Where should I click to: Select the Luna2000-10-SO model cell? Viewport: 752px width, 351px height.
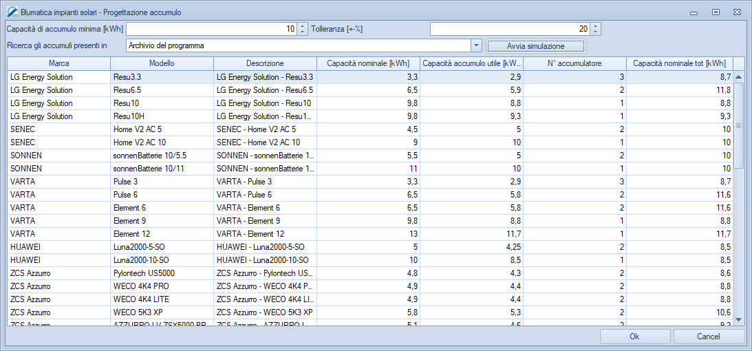point(162,260)
